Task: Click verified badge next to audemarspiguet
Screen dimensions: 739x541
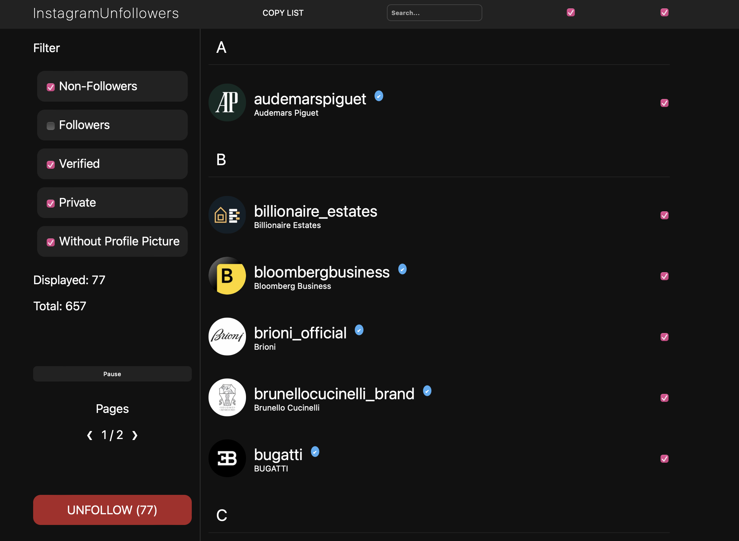Action: click(379, 96)
